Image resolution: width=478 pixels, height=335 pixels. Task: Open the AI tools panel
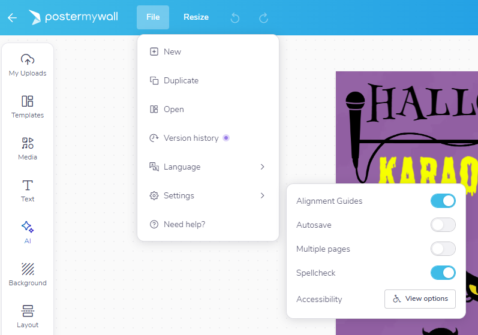click(28, 233)
